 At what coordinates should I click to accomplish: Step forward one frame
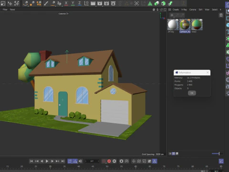[x=52, y=161]
